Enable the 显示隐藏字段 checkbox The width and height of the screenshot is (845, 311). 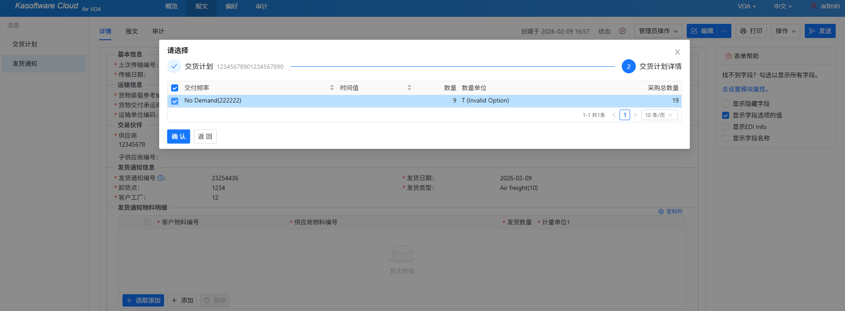click(x=726, y=104)
